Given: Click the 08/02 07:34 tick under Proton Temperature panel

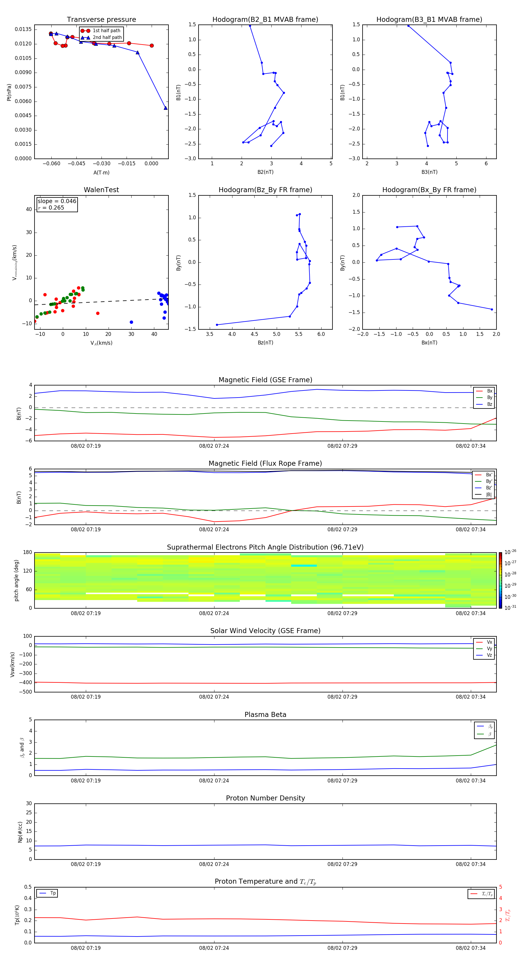Looking at the screenshot, I should coord(471,948).
